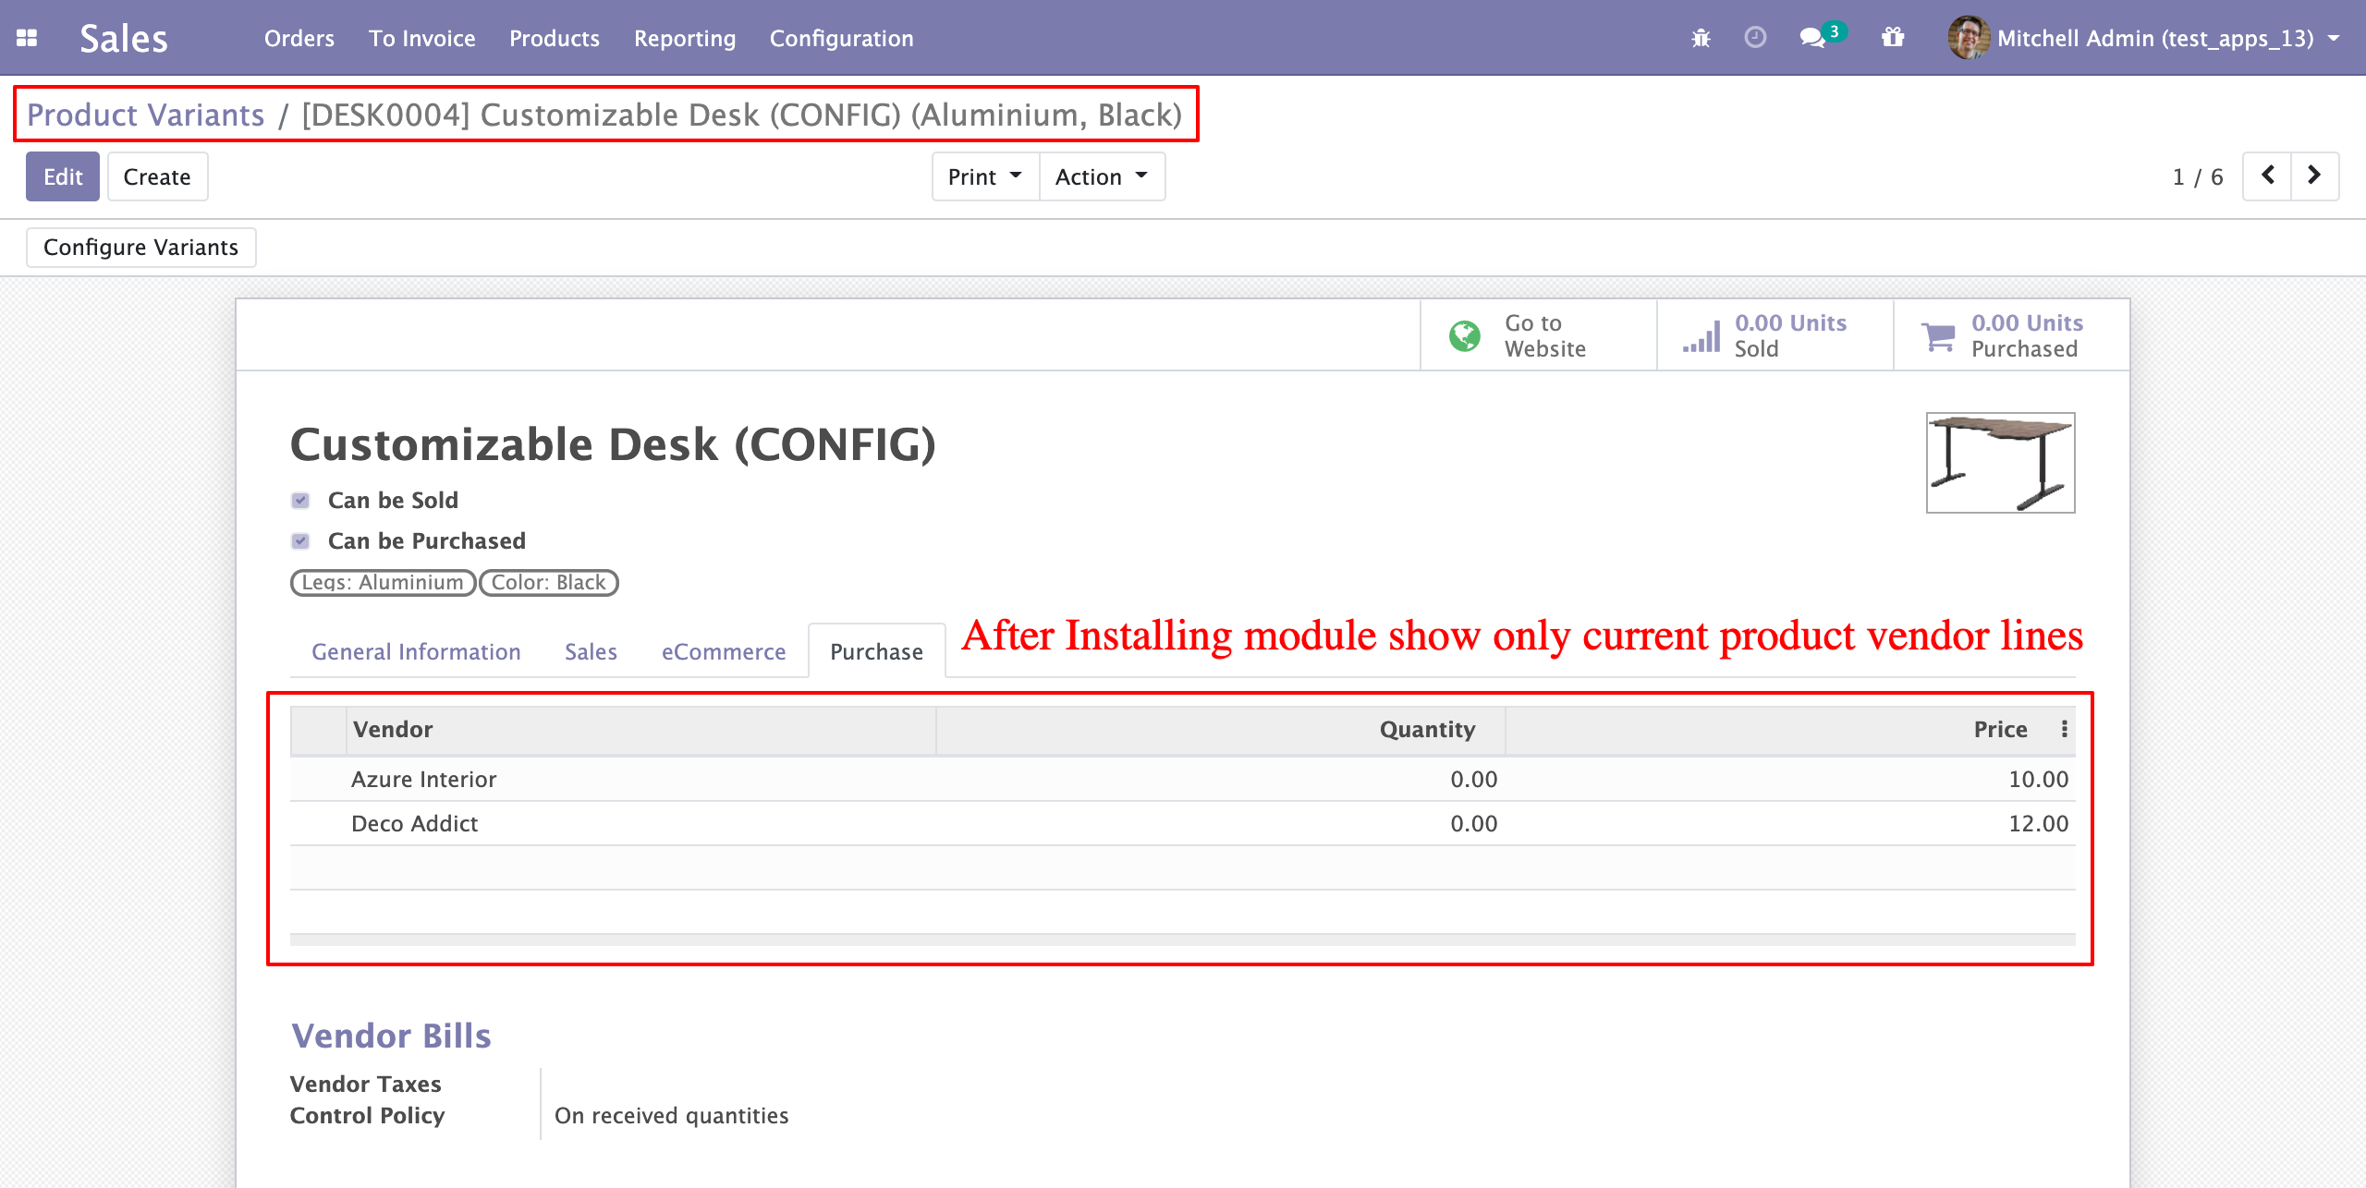The width and height of the screenshot is (2366, 1188).
Task: Toggle the Can be Purchased checkbox
Action: coord(300,541)
